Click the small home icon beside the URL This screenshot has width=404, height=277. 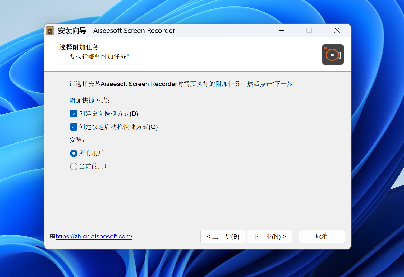pyautogui.click(x=53, y=236)
